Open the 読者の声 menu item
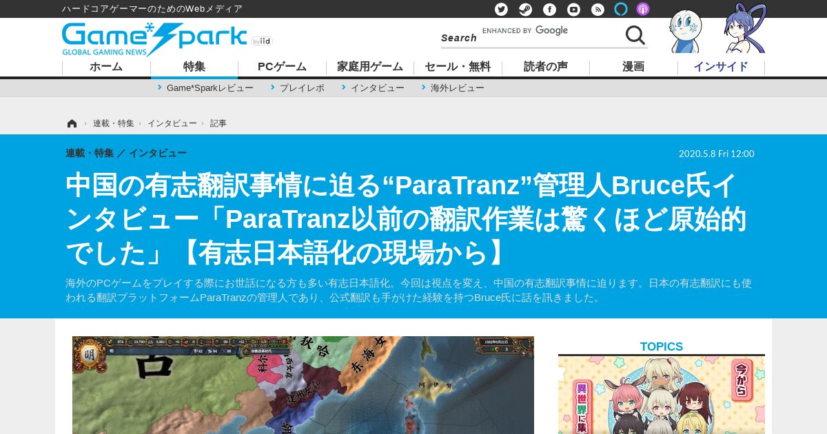 point(546,67)
